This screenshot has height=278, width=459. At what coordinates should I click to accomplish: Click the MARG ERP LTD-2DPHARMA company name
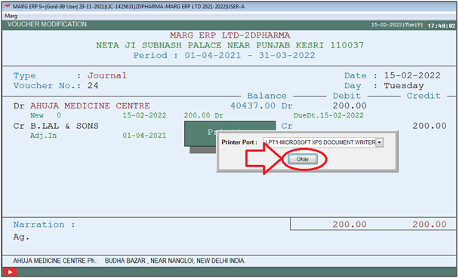tap(230, 35)
